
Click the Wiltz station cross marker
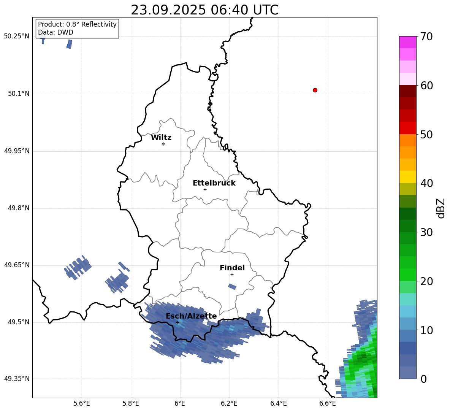163,144
